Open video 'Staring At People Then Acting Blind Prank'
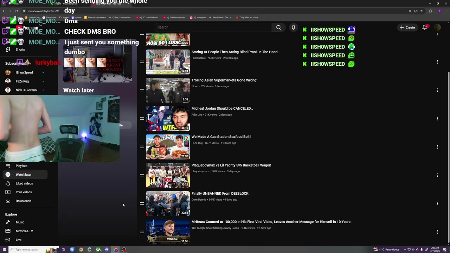The image size is (450, 253). click(235, 52)
